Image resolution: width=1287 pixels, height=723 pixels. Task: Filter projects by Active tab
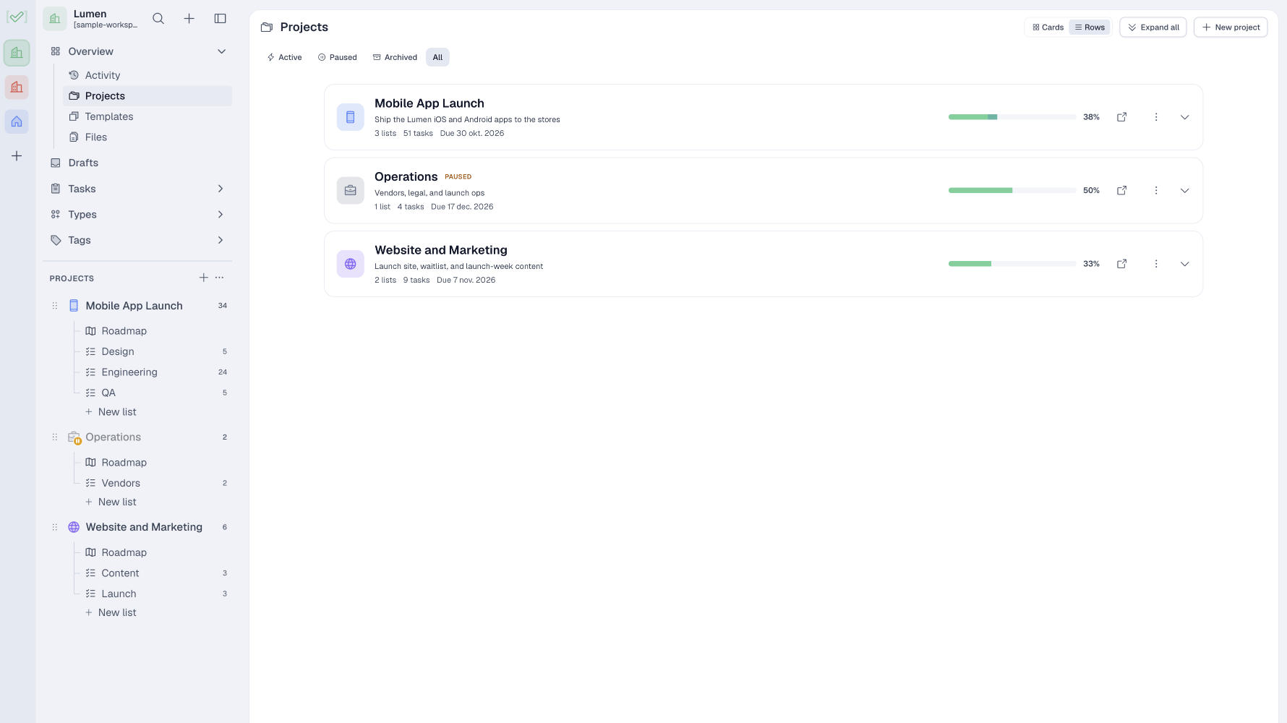pyautogui.click(x=284, y=57)
